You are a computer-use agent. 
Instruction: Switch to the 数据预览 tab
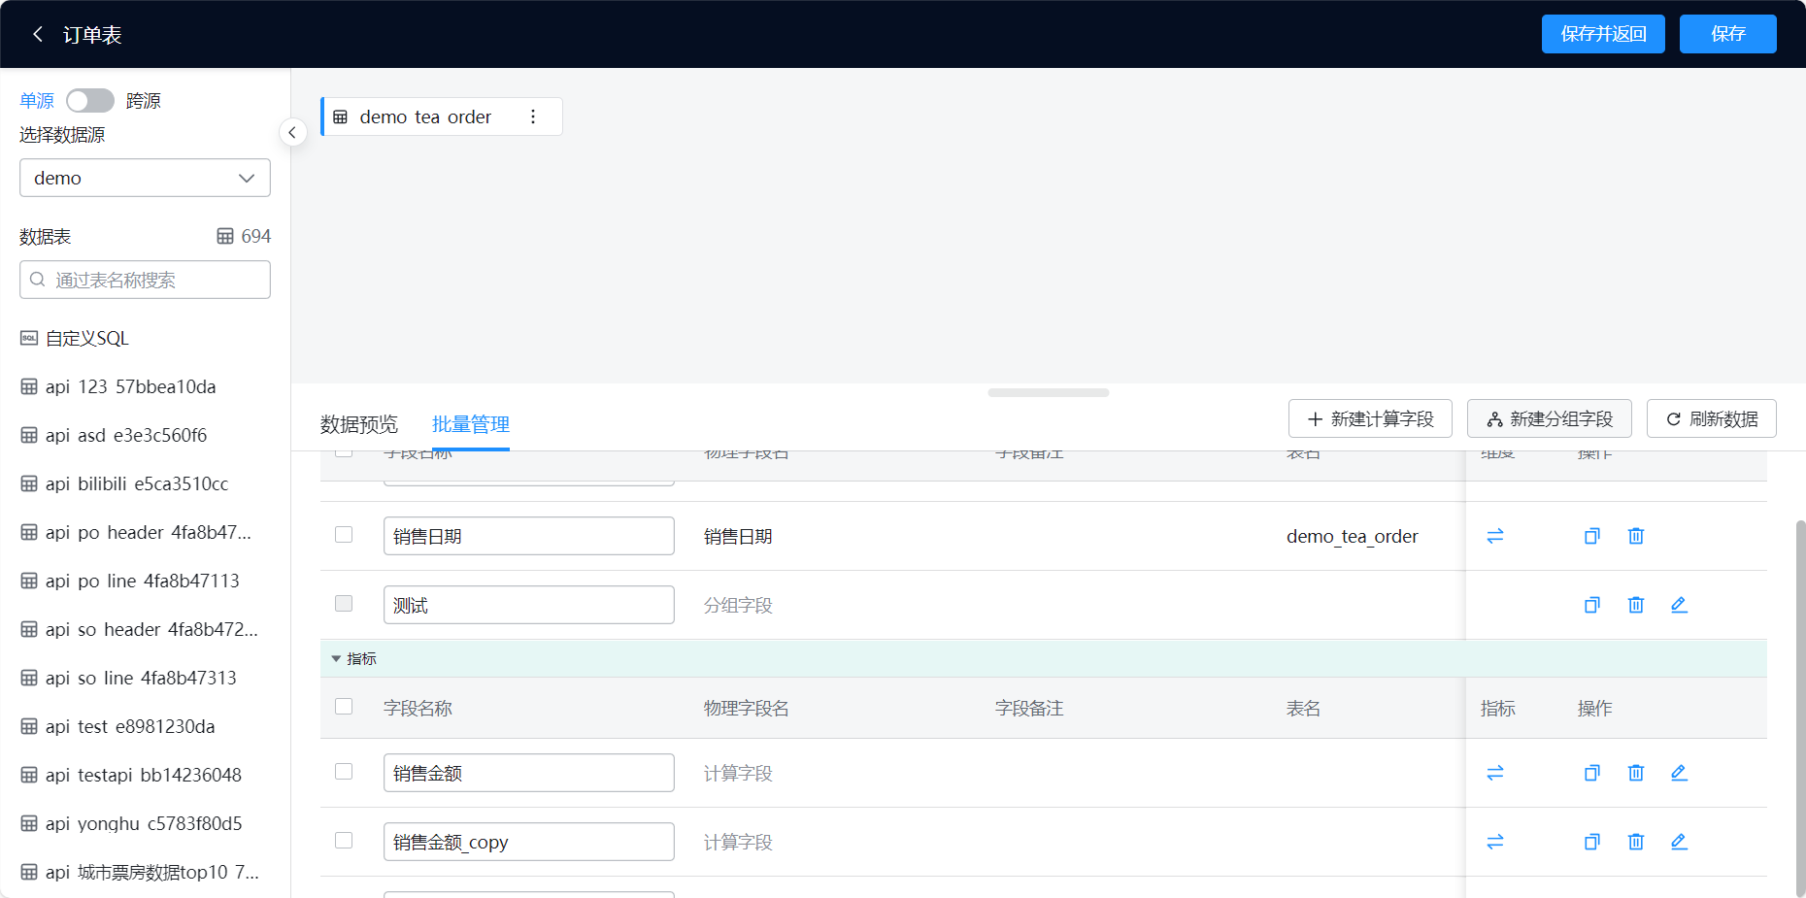tap(359, 424)
